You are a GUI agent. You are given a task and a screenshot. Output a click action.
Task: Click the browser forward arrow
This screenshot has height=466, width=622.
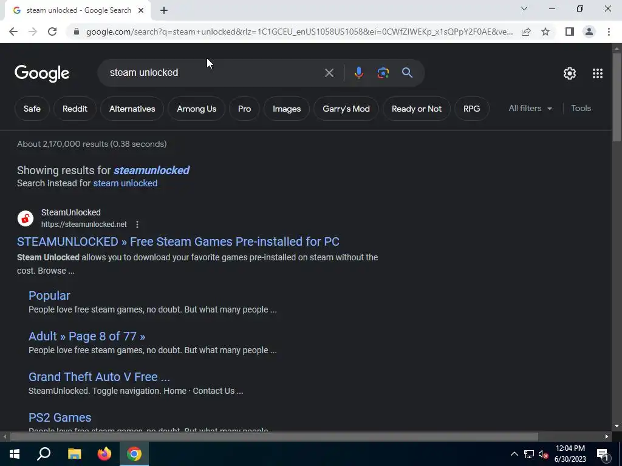[33, 32]
